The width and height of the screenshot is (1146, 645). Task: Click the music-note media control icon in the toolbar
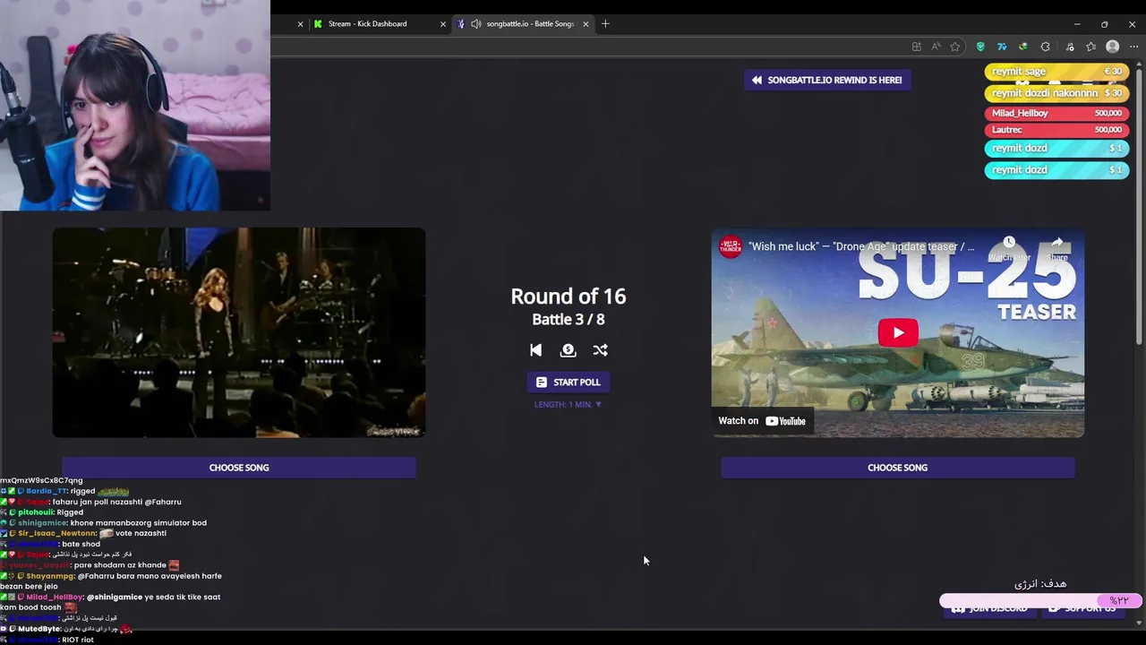pyautogui.click(x=1068, y=47)
